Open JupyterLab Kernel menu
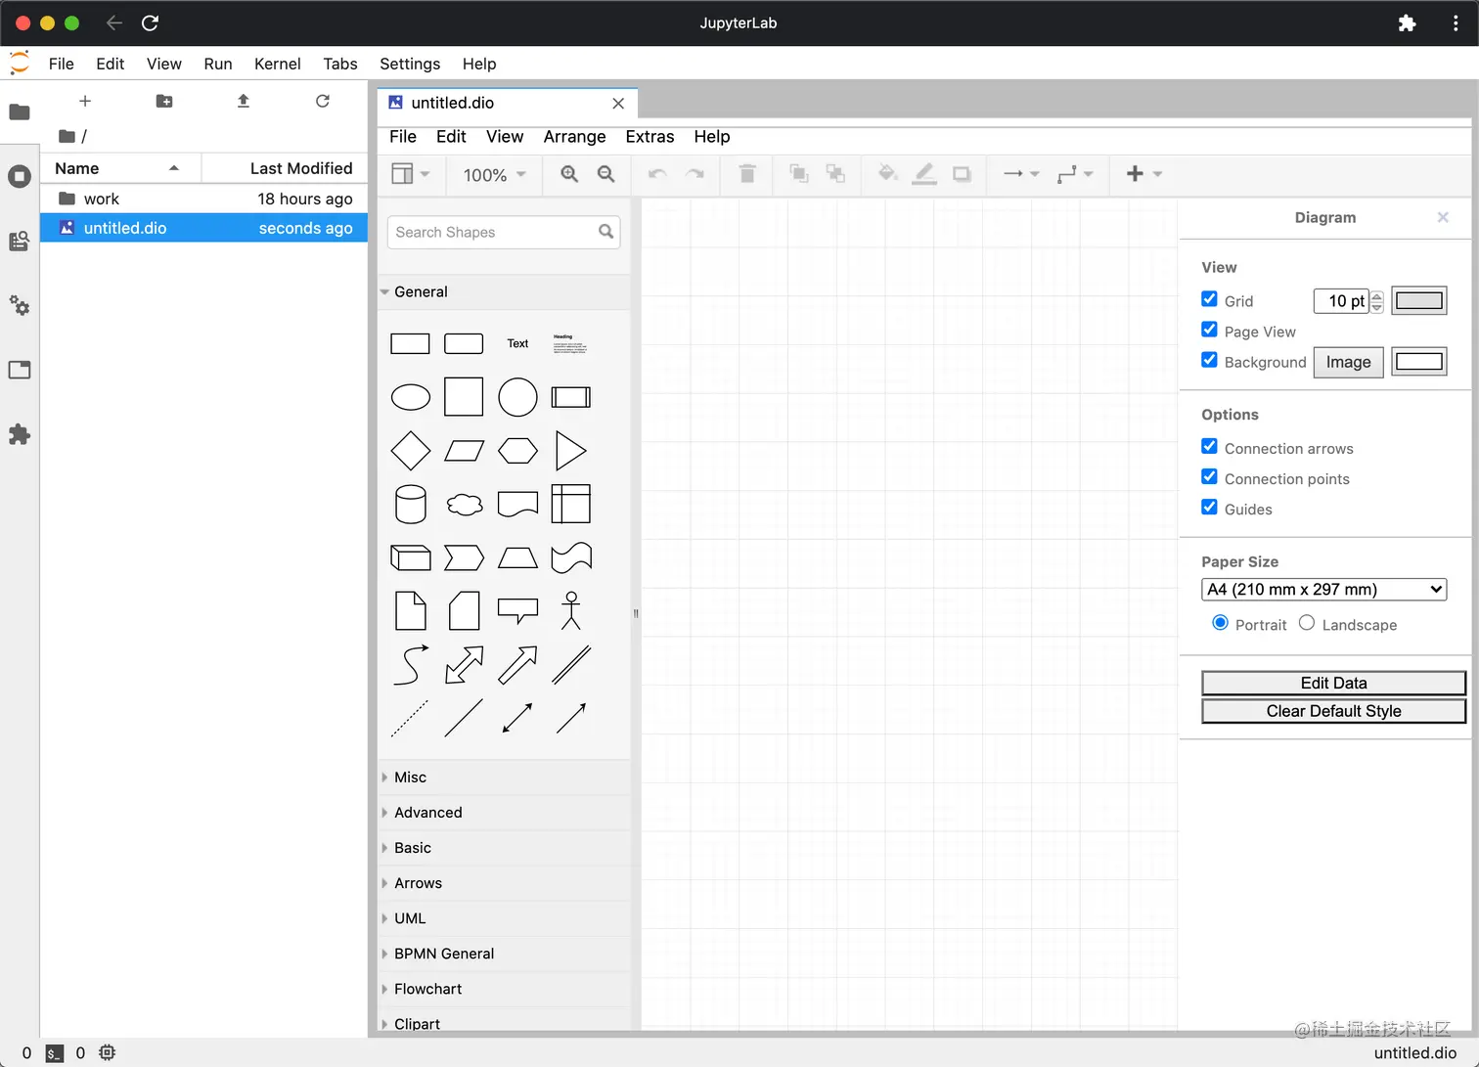Image resolution: width=1479 pixels, height=1067 pixels. pos(278,64)
